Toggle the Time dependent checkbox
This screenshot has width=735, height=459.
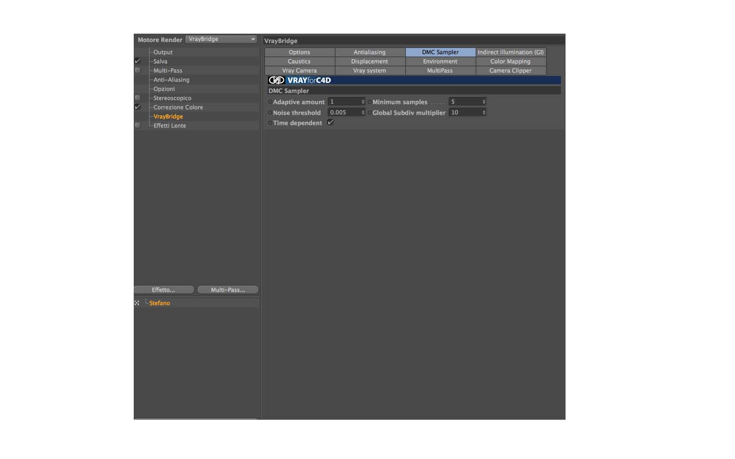click(330, 122)
